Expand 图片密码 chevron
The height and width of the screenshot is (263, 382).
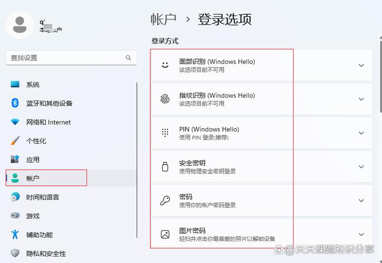361,234
